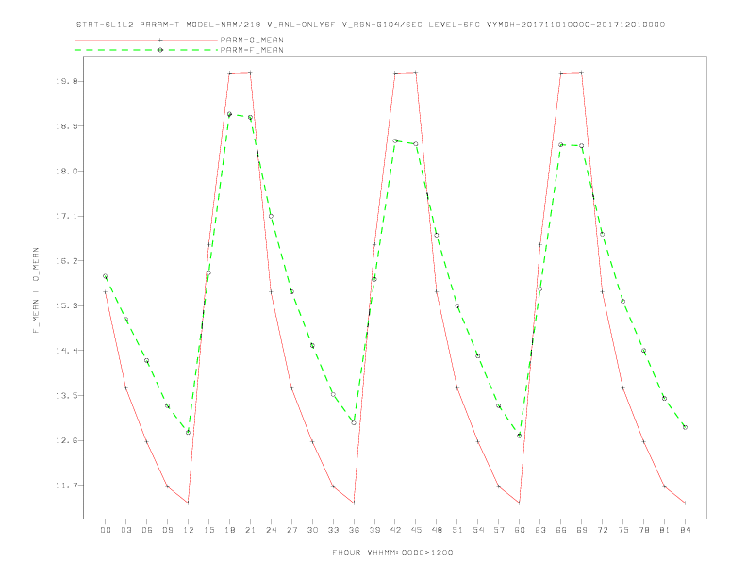
Task: Click the PARM=F_MEAN legend label
Action: (x=252, y=50)
